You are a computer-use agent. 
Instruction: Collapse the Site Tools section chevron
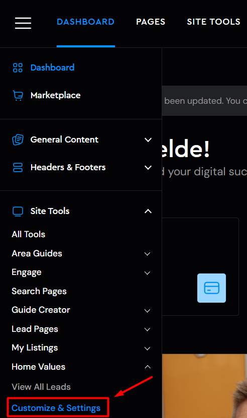tap(148, 212)
